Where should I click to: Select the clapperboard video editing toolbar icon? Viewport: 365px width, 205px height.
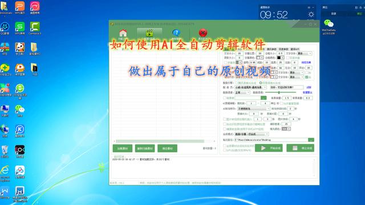point(149,33)
